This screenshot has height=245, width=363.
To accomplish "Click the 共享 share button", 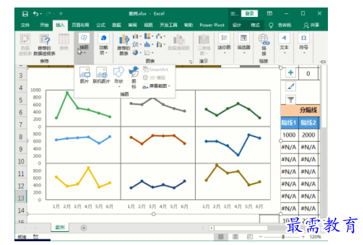I will (x=312, y=25).
